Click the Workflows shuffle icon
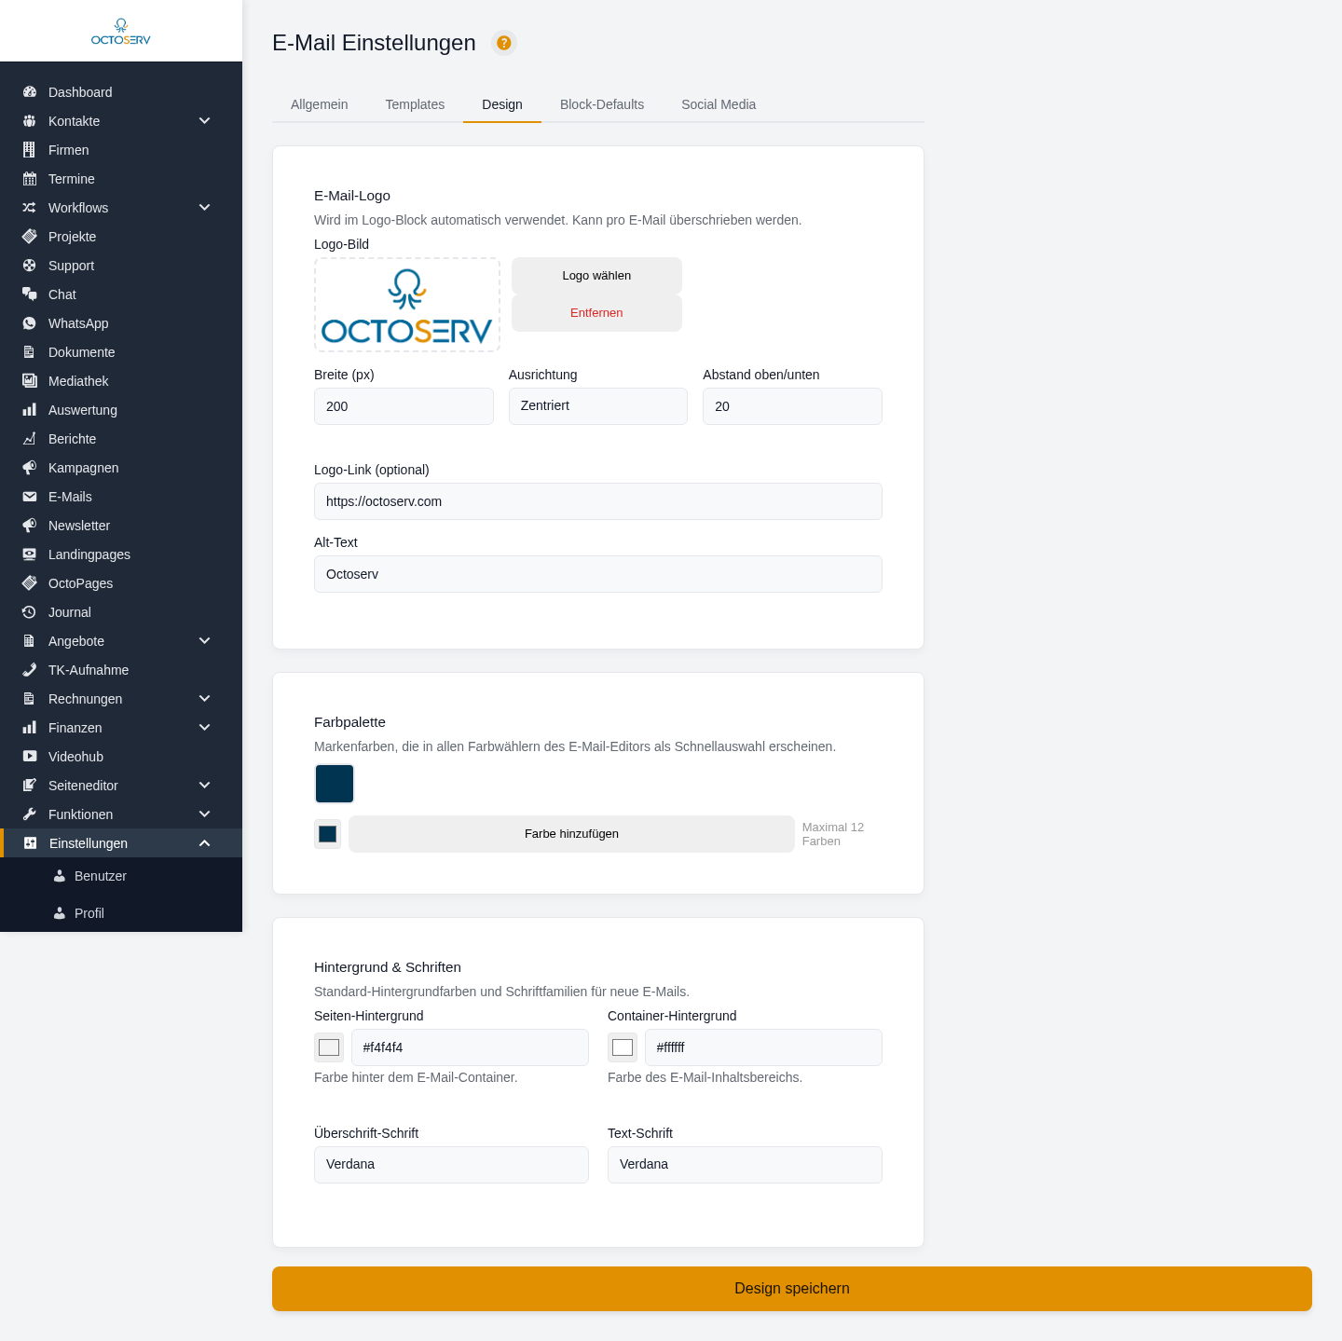 30,208
